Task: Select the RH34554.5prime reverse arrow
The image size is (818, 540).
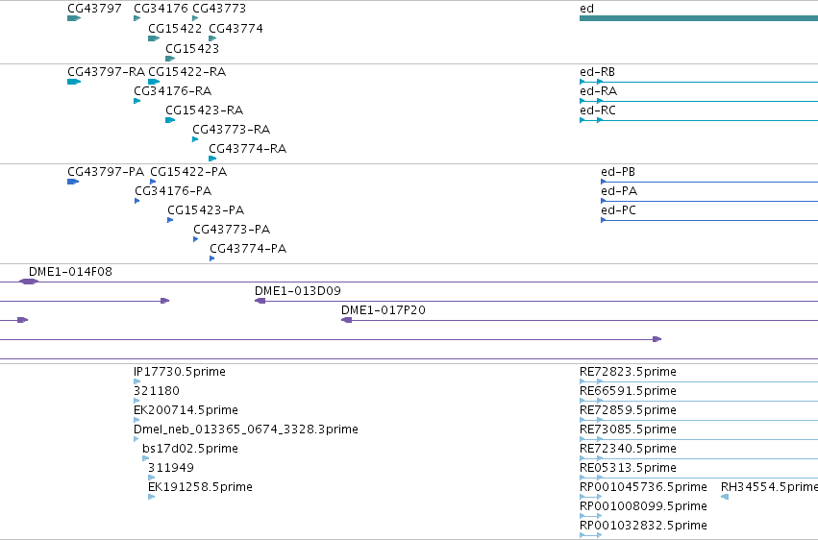Action: (725, 497)
